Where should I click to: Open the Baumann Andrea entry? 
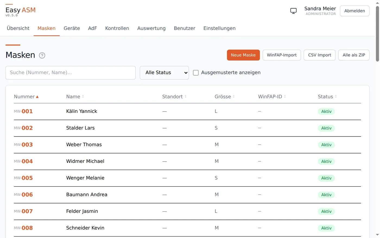tap(87, 194)
